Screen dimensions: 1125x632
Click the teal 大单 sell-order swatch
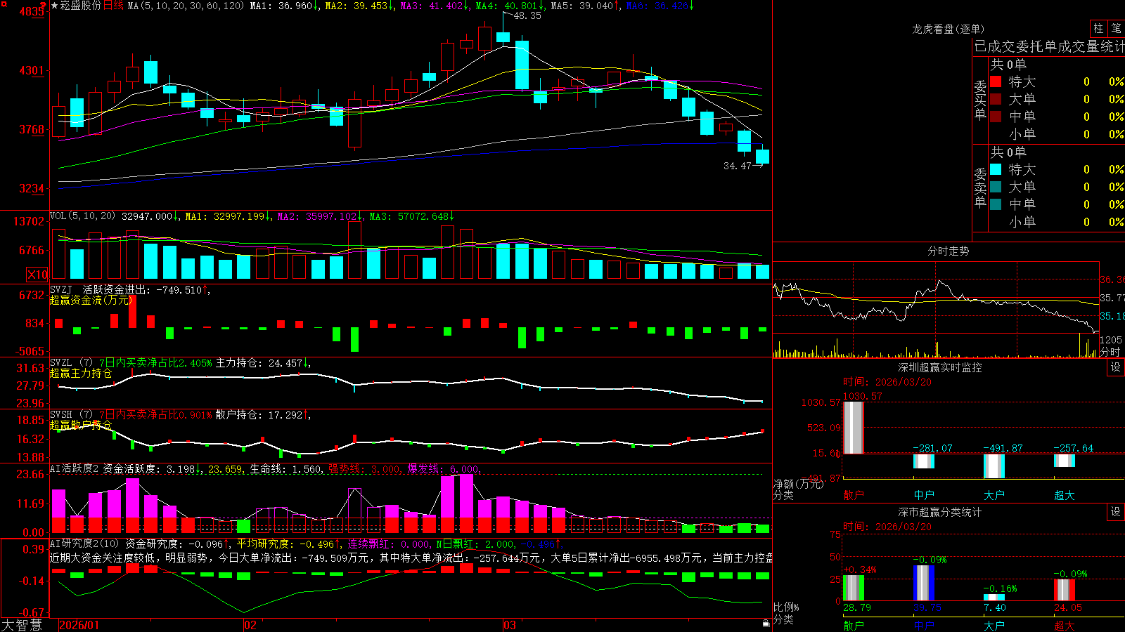point(996,187)
